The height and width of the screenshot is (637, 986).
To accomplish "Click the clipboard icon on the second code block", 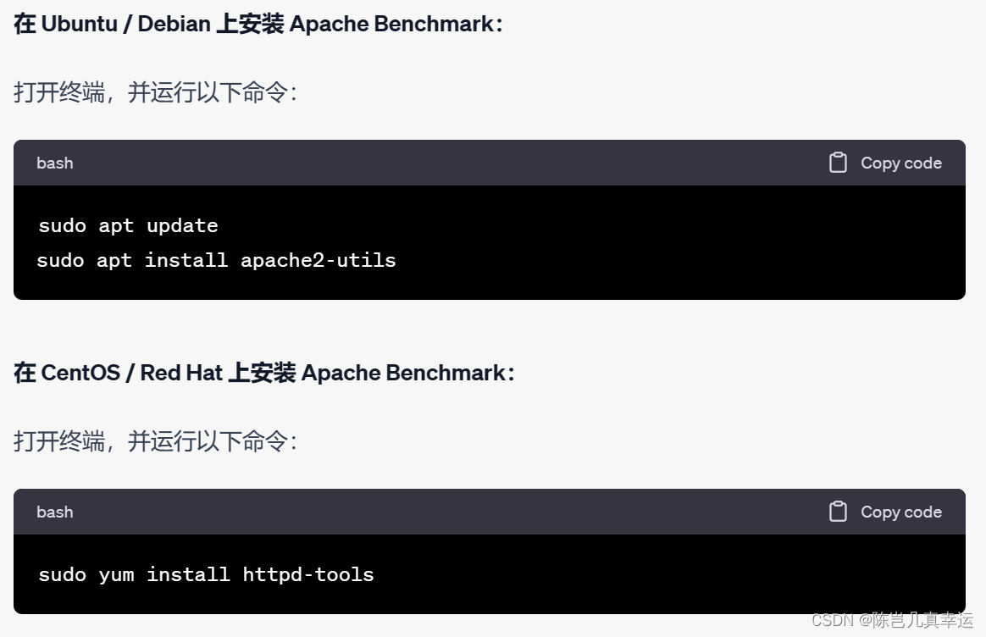I will (839, 512).
